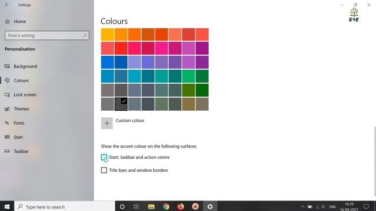This screenshot has height=211, width=376.
Task: Restore down the Settings window
Action: 355,5
